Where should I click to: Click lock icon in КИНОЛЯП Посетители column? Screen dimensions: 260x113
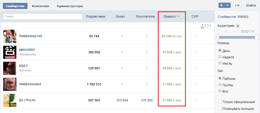coord(147,52)
